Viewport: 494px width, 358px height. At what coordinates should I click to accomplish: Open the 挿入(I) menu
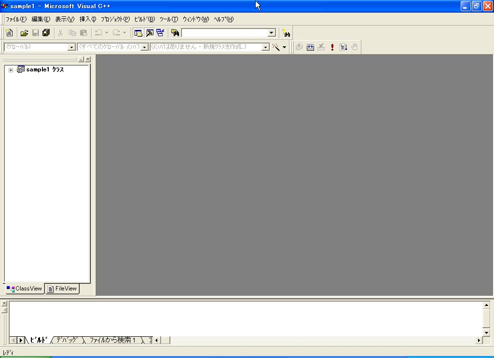click(x=88, y=19)
